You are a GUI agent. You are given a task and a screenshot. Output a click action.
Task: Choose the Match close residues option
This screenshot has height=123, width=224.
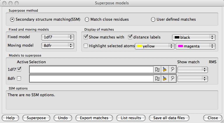click(x=87, y=20)
